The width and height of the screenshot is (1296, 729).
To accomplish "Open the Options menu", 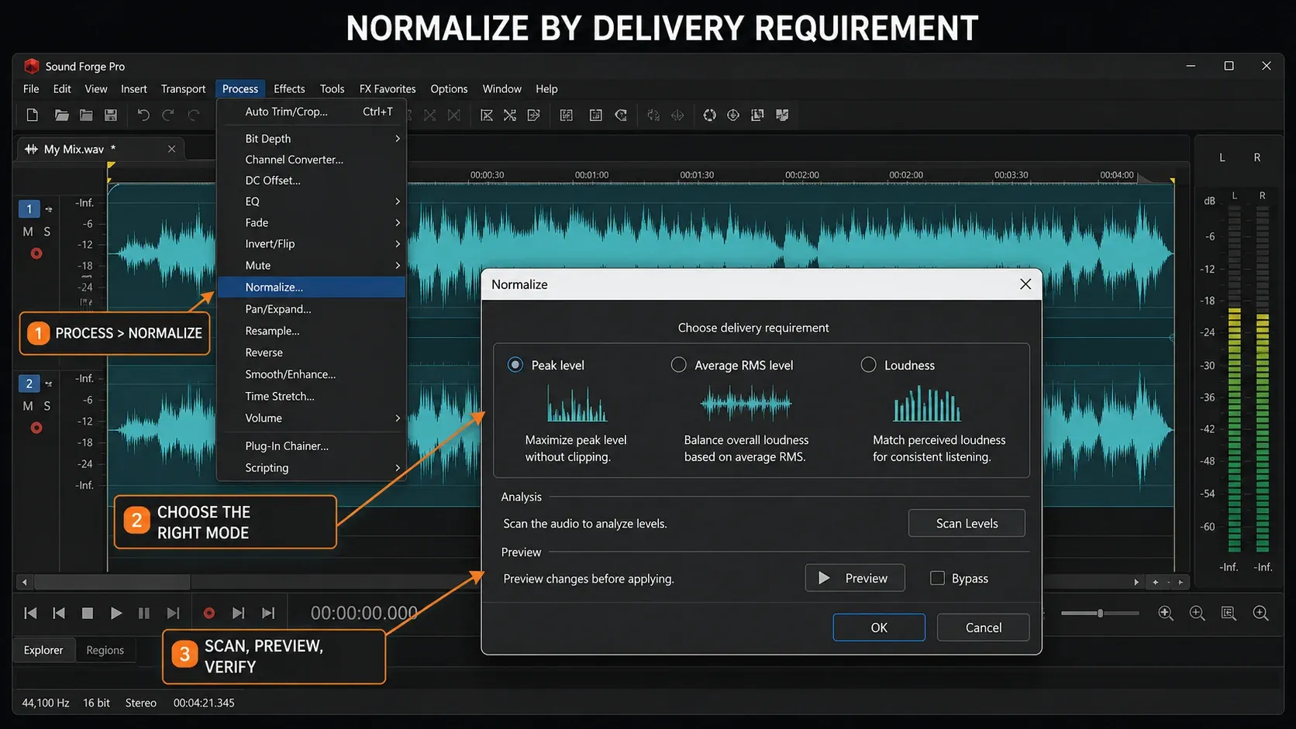I will click(449, 89).
